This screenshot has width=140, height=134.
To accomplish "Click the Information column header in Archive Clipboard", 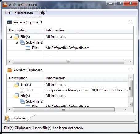I will coord(86,78).
